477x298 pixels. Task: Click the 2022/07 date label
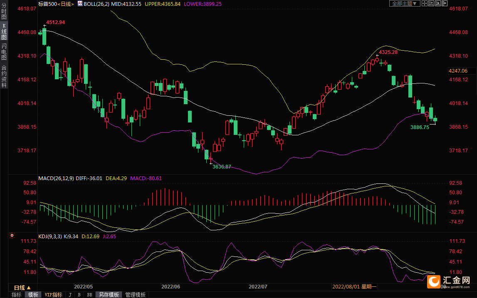pos(258,287)
